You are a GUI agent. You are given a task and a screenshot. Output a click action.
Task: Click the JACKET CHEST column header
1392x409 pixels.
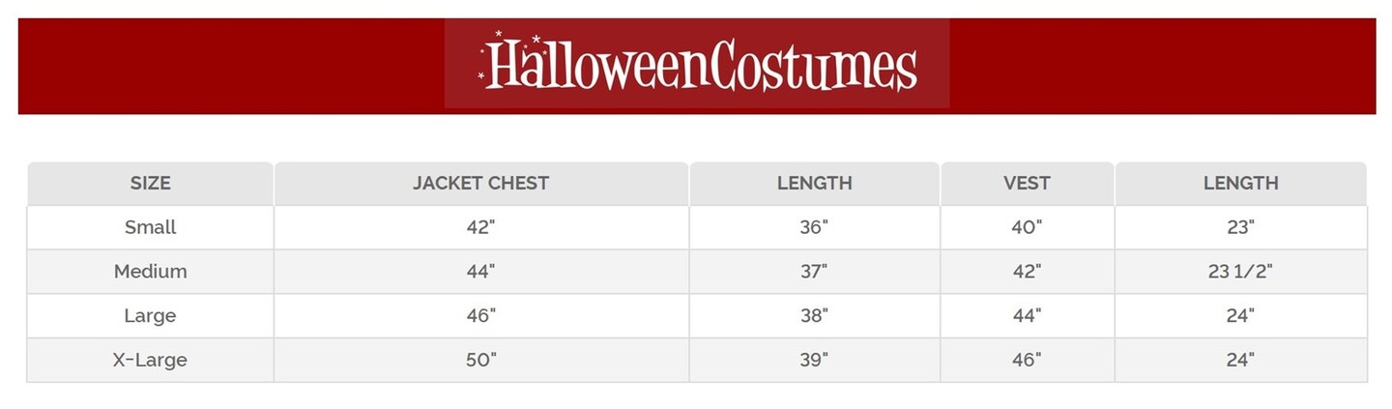pyautogui.click(x=480, y=183)
